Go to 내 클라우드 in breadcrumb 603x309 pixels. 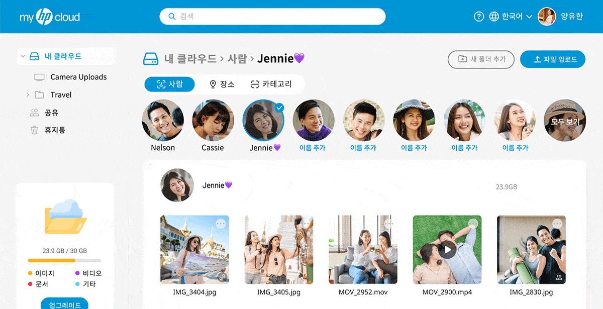click(x=190, y=59)
